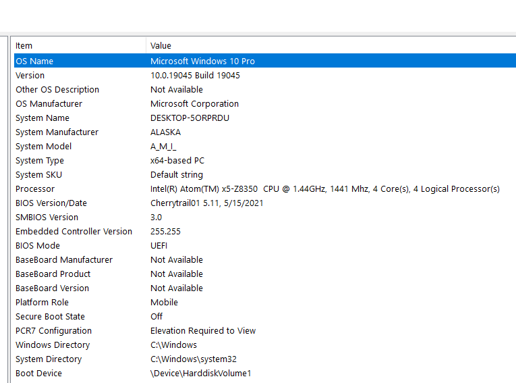The width and height of the screenshot is (516, 383).
Task: Select BaseBoard Product item
Action: tap(53, 274)
